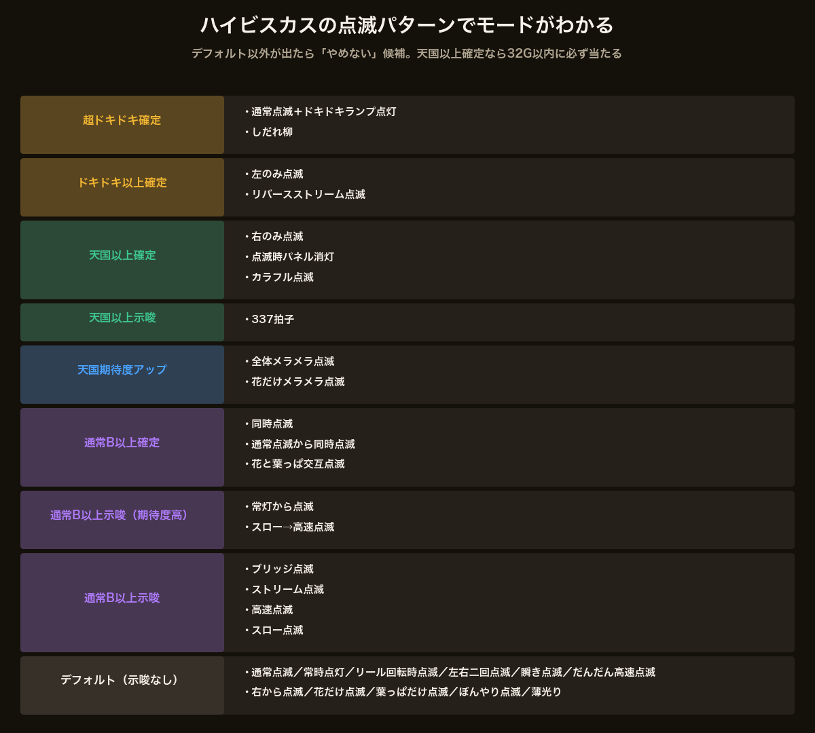815x733 pixels.
Task: Click the 通常点滅から同時点滅 entry
Action: (x=300, y=445)
